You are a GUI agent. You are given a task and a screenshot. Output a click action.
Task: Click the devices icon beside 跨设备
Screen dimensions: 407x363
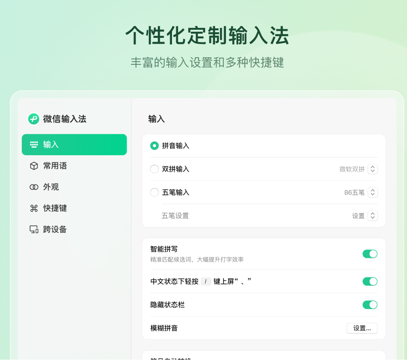34,230
